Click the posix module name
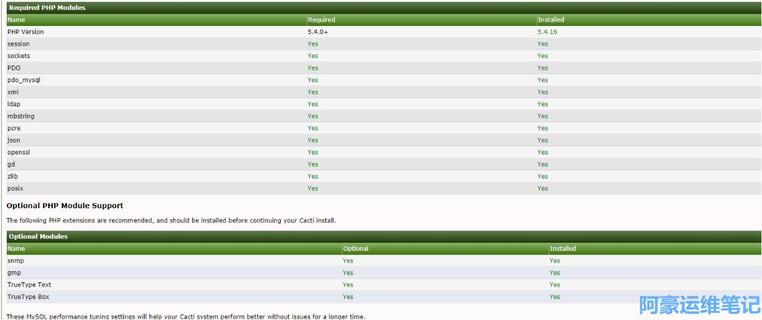 15,188
